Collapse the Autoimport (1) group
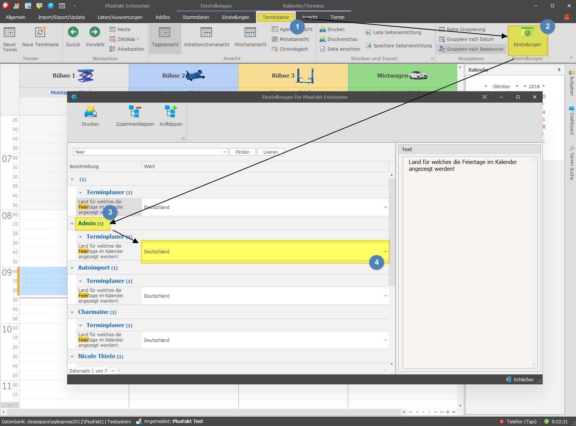 (72, 268)
